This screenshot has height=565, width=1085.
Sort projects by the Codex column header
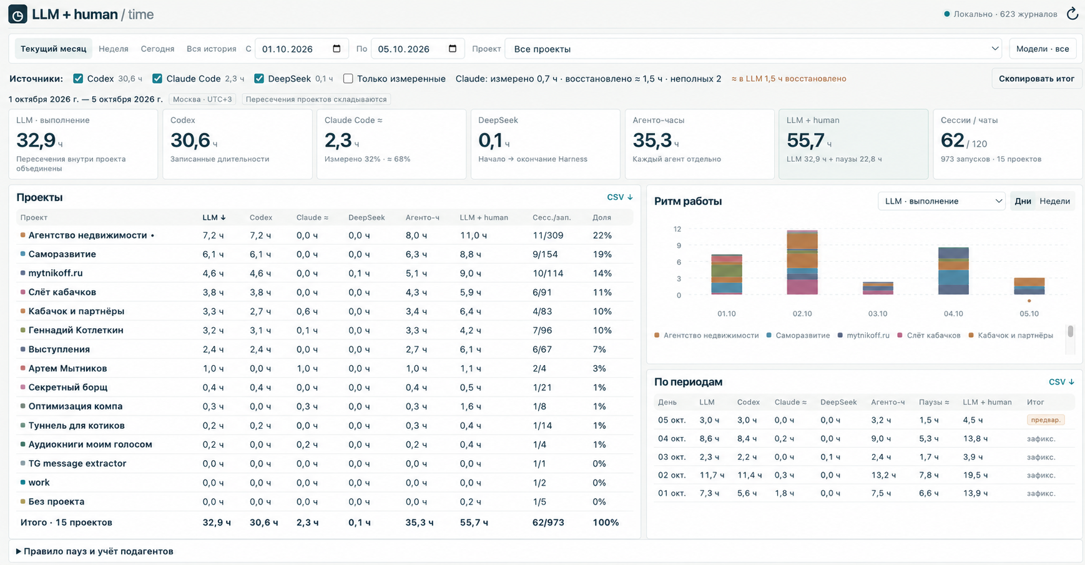[x=261, y=217]
